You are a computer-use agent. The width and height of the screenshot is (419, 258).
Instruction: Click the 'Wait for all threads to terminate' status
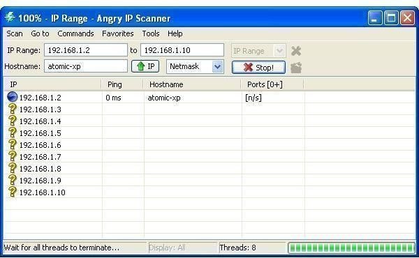coord(61,248)
